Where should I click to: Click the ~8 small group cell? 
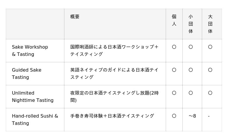[192, 116]
